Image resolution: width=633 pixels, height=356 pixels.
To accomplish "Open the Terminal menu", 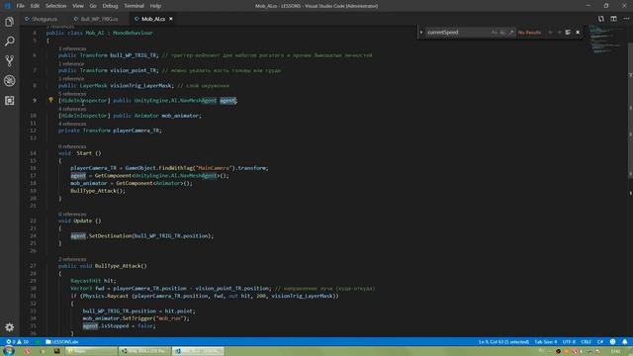I will (135, 6).
